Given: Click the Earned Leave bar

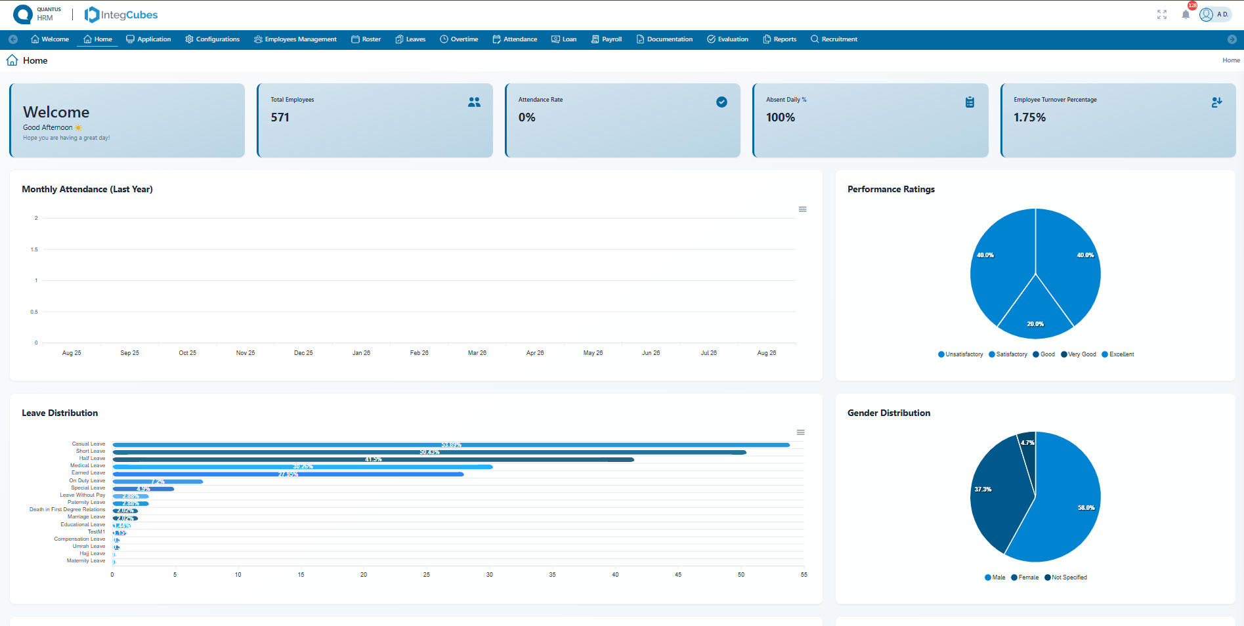Looking at the screenshot, I should (x=288, y=474).
